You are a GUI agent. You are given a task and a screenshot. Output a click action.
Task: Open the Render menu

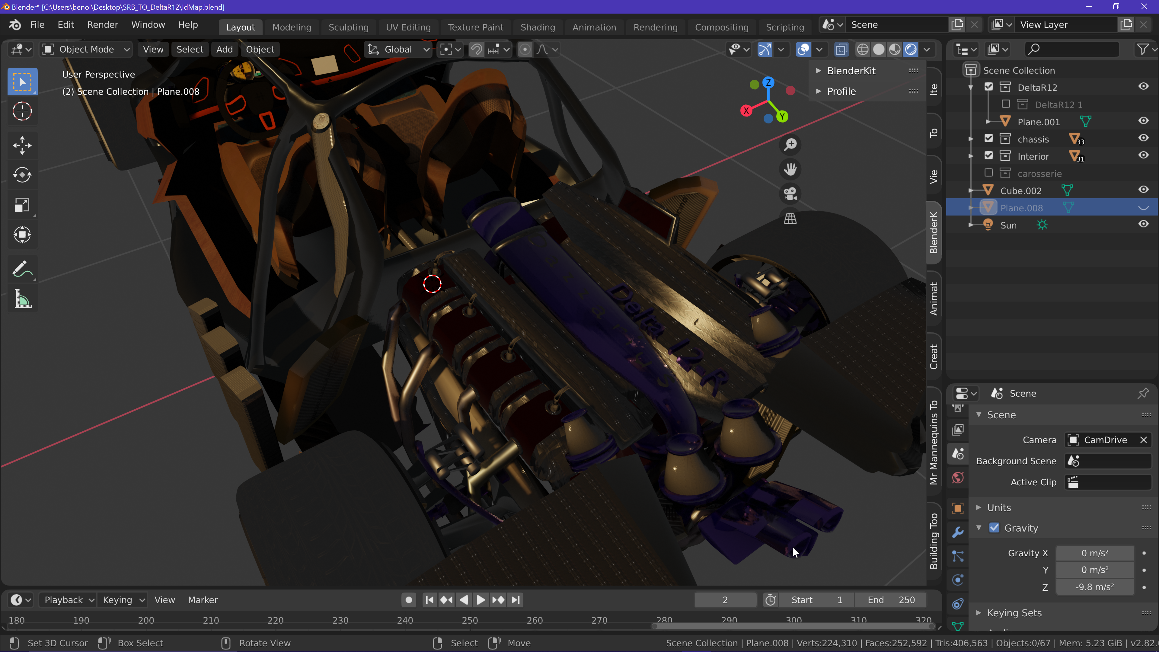click(x=103, y=25)
